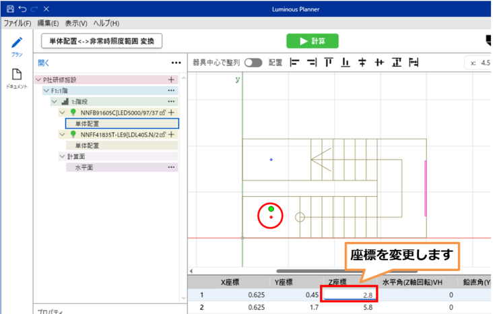This screenshot has height=314, width=493.
Task: Click the align left edges icon
Action: coord(294,63)
